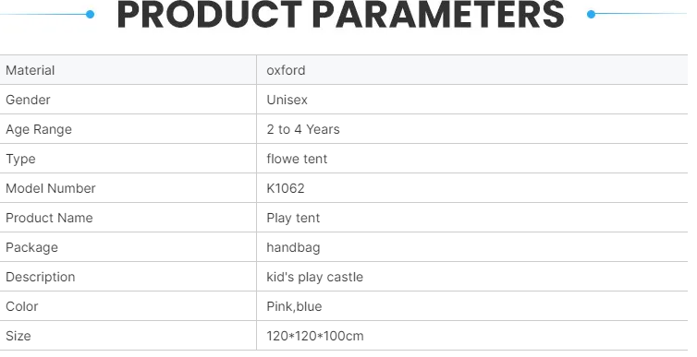Click the PRODUCT PARAMETERS heading
This screenshot has height=357, width=697.
click(x=340, y=15)
